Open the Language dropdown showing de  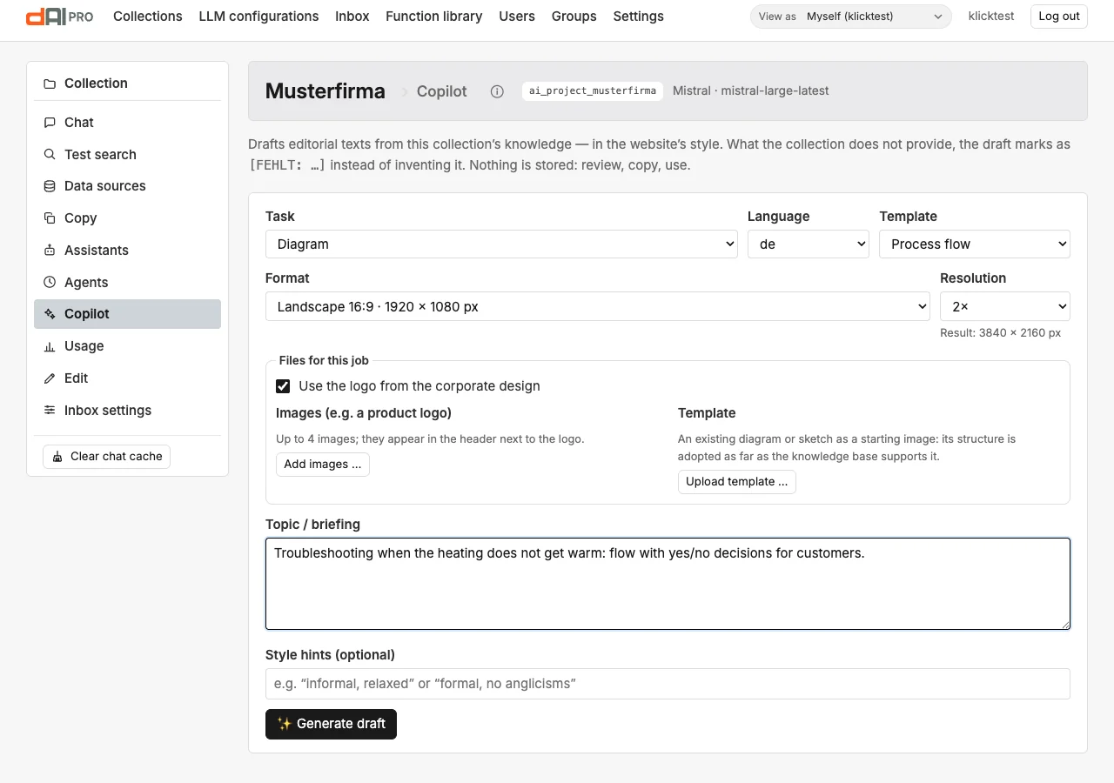[809, 244]
